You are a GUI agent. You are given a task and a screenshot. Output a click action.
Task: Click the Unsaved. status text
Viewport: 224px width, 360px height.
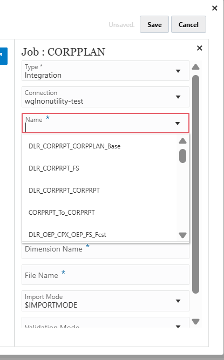tap(121, 25)
